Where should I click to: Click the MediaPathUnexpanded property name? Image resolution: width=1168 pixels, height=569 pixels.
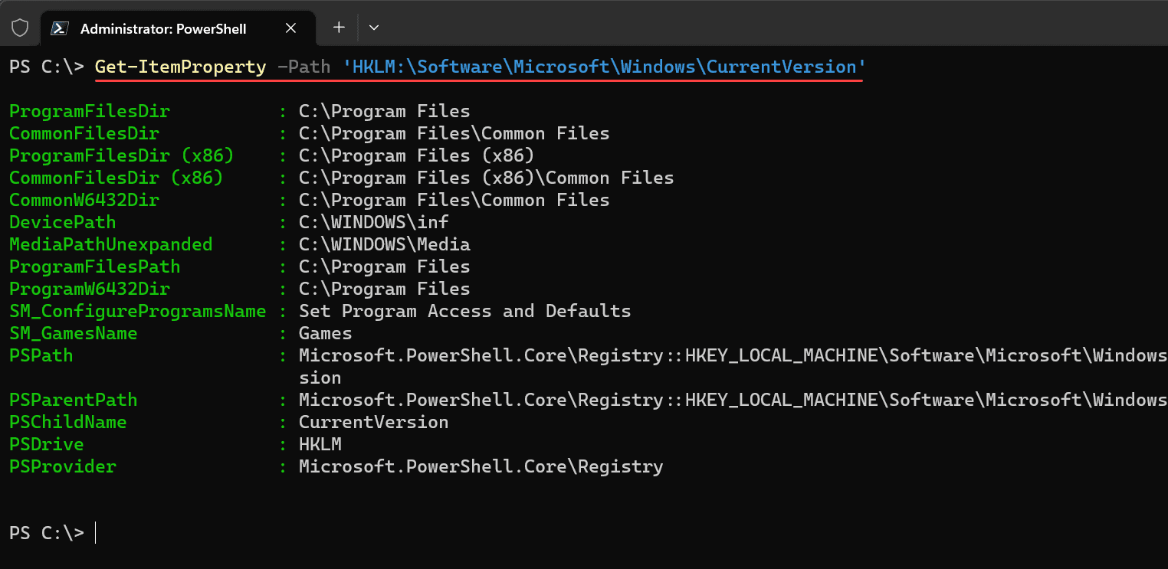110,244
